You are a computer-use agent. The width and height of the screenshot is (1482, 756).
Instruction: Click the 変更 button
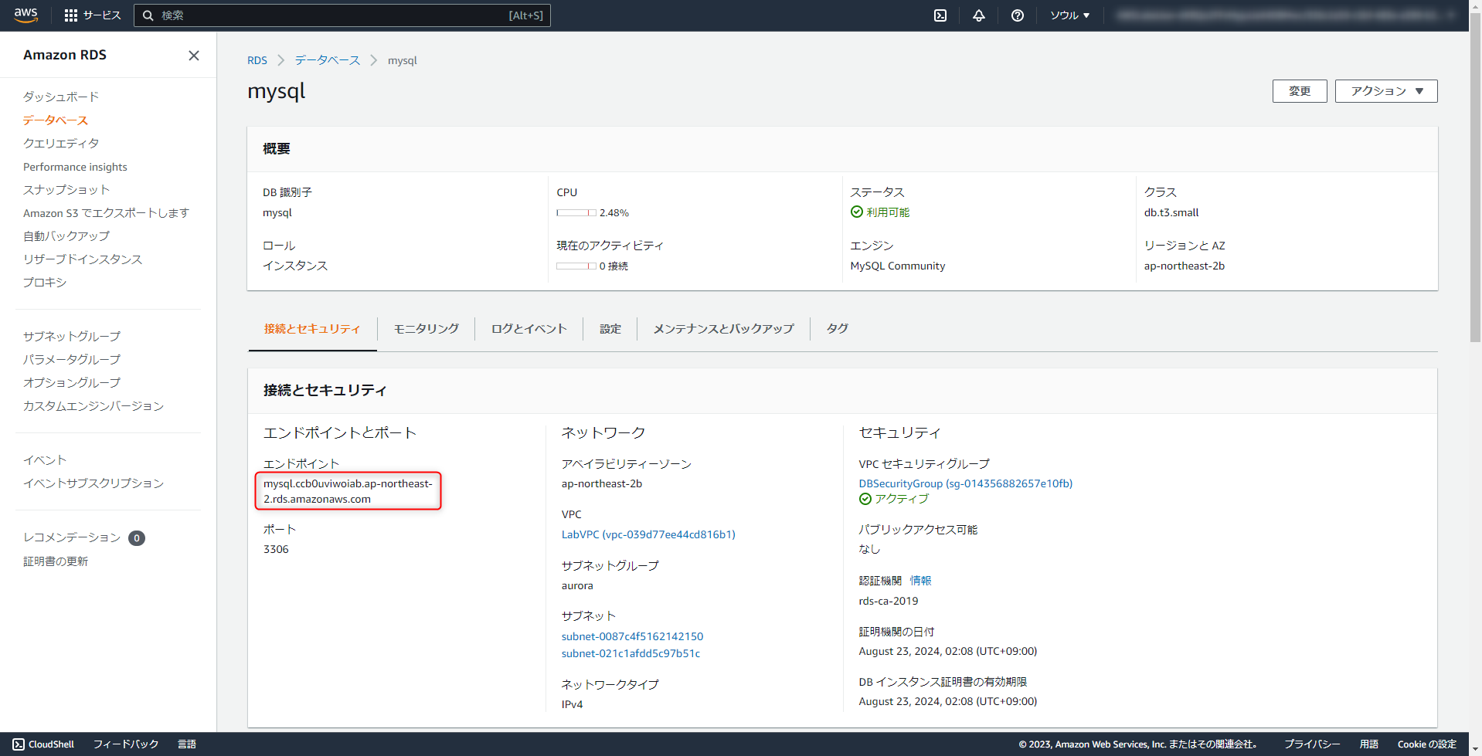pos(1299,90)
